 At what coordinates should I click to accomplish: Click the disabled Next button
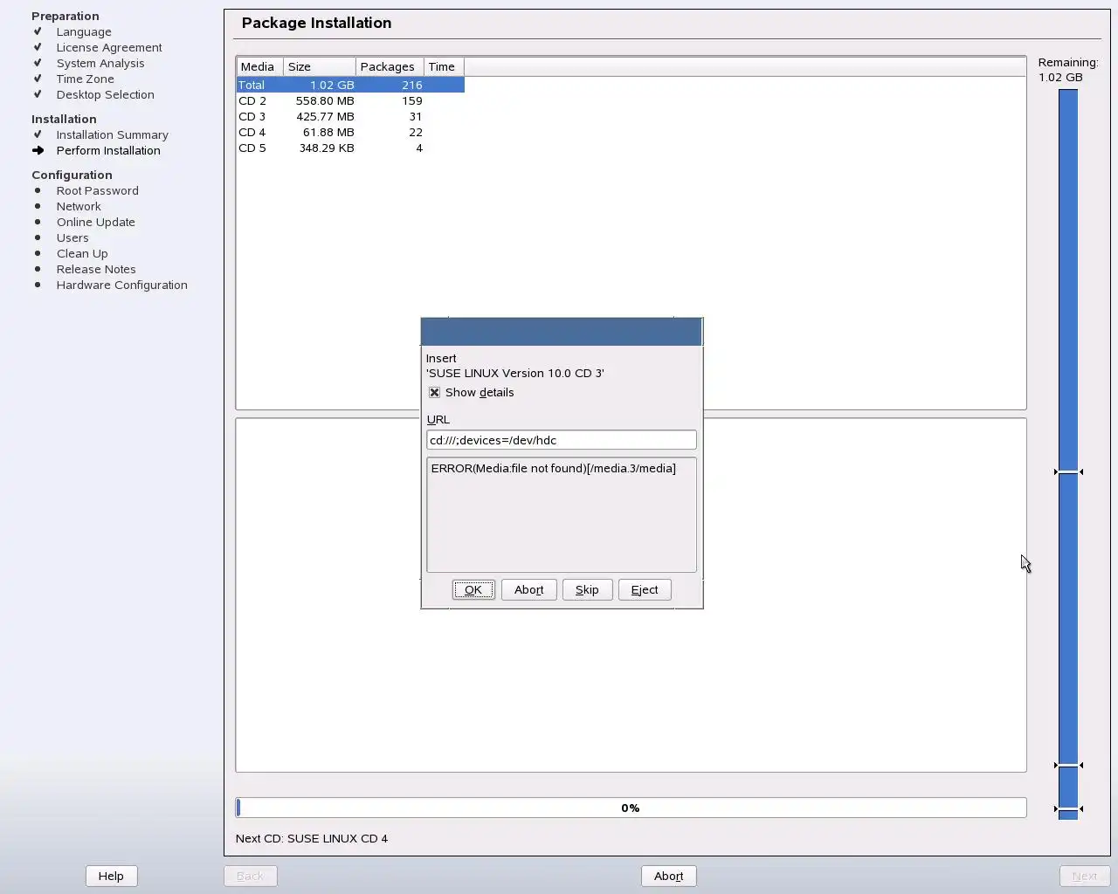(x=1084, y=876)
